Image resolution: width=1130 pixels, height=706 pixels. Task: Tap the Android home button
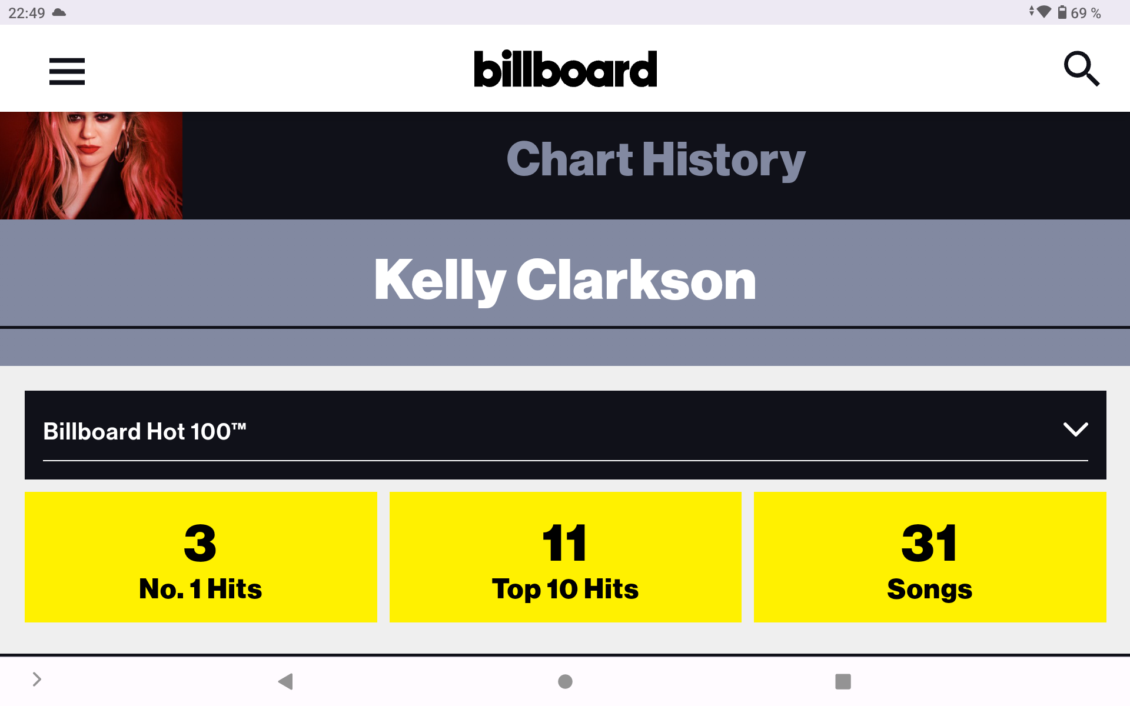click(x=565, y=681)
